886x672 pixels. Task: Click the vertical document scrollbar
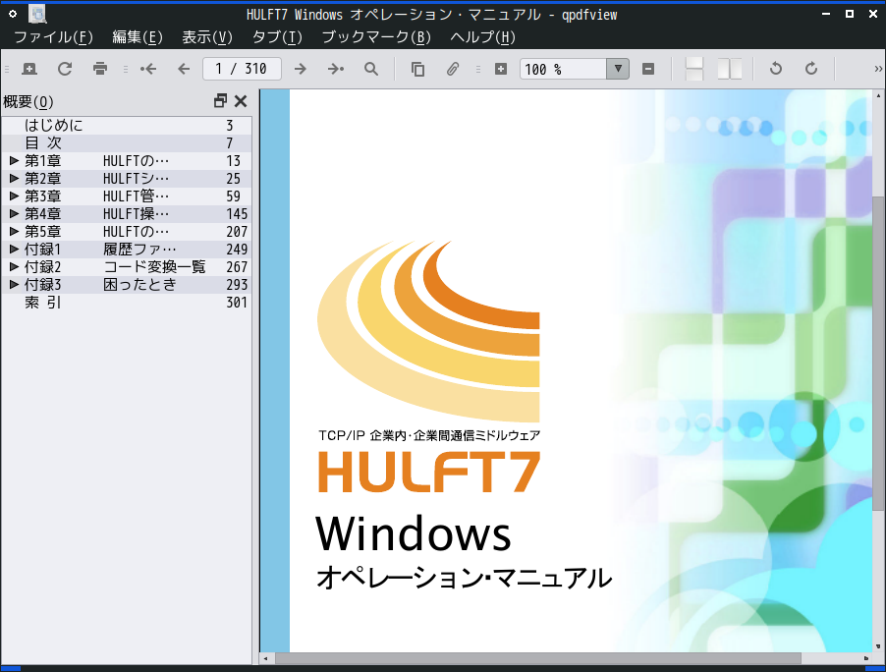(878, 354)
